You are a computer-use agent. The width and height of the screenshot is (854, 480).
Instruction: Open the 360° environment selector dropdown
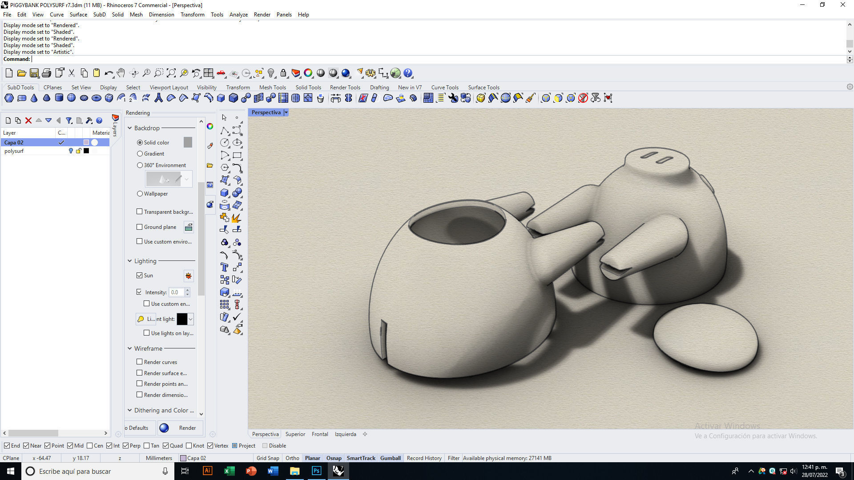pos(187,179)
